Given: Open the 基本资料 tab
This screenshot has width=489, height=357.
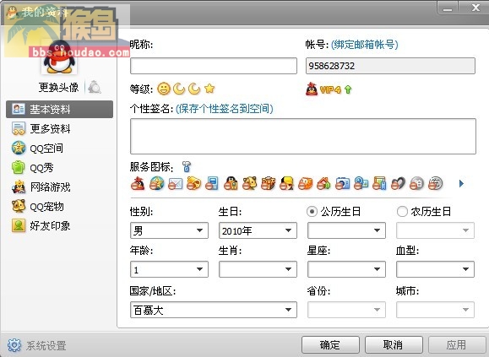Looking at the screenshot, I should click(x=60, y=110).
